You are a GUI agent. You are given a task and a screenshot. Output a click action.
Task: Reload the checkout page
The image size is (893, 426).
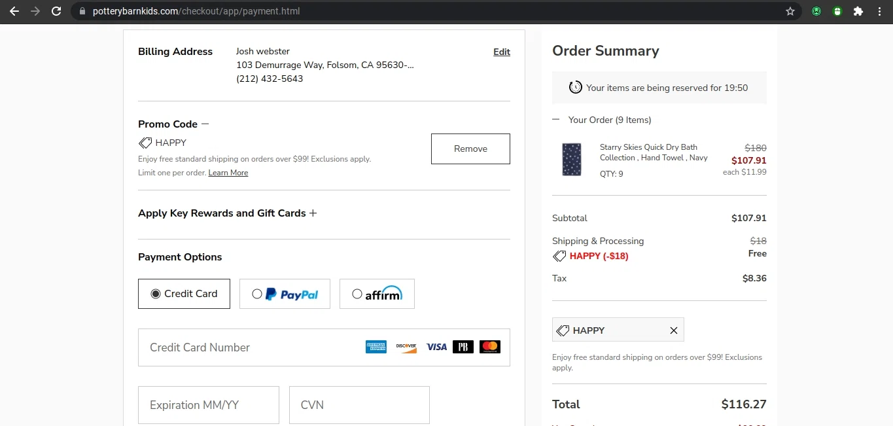pos(57,11)
